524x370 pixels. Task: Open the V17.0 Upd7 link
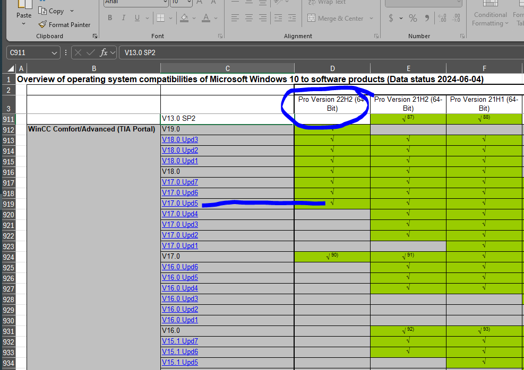point(180,182)
